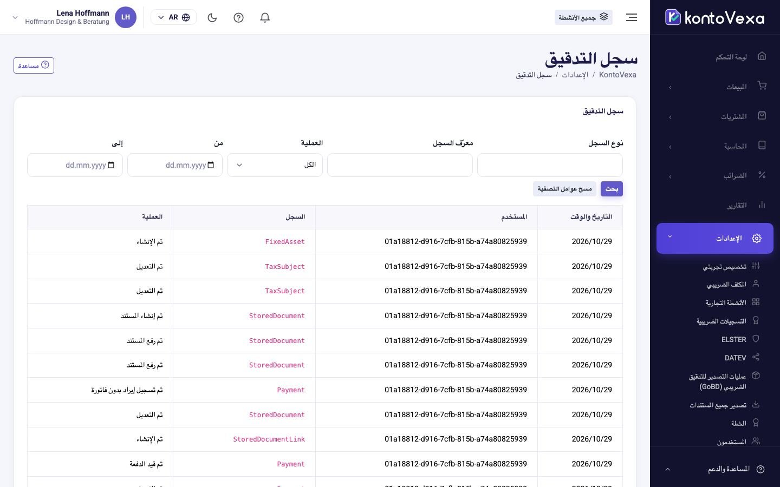Viewport: 780px width, 487px height.
Task: Open الخطة menu item
Action: tap(739, 423)
